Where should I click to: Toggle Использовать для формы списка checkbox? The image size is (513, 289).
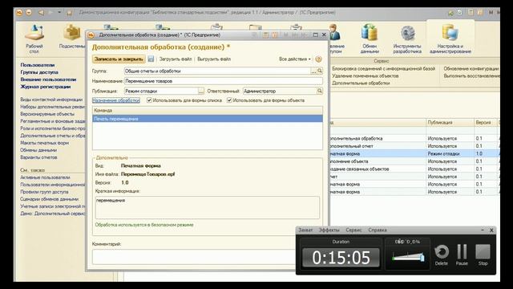pyautogui.click(x=149, y=100)
